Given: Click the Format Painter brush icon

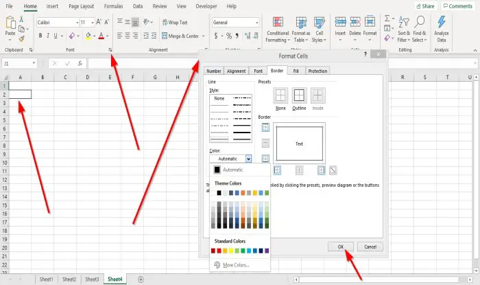Looking at the screenshot, I should (21, 38).
